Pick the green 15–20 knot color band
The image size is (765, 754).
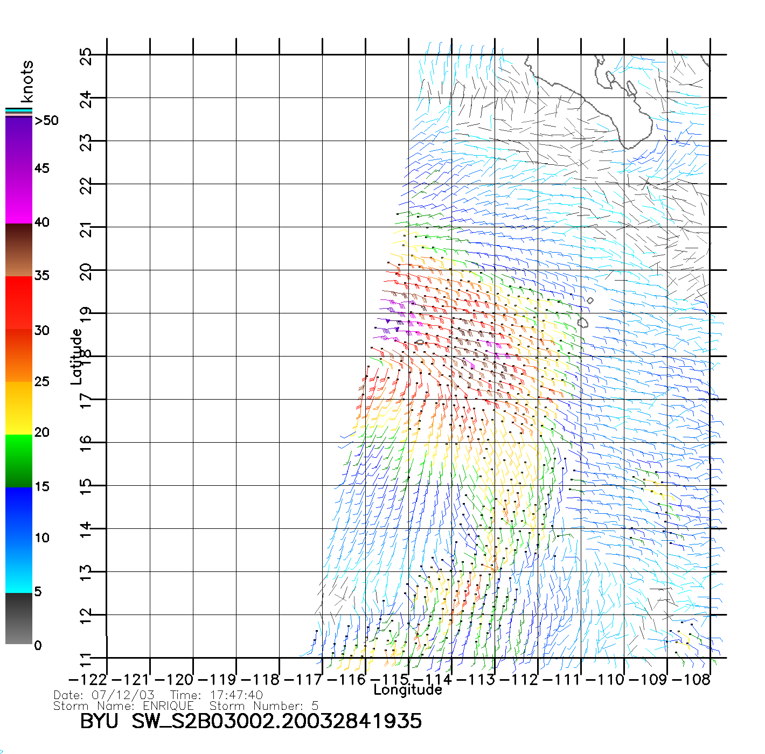(x=19, y=460)
